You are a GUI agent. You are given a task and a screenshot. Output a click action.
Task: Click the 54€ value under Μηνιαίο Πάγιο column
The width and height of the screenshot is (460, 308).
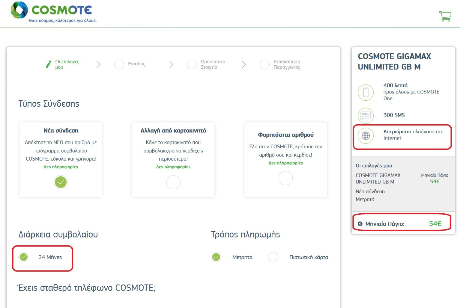tap(435, 182)
